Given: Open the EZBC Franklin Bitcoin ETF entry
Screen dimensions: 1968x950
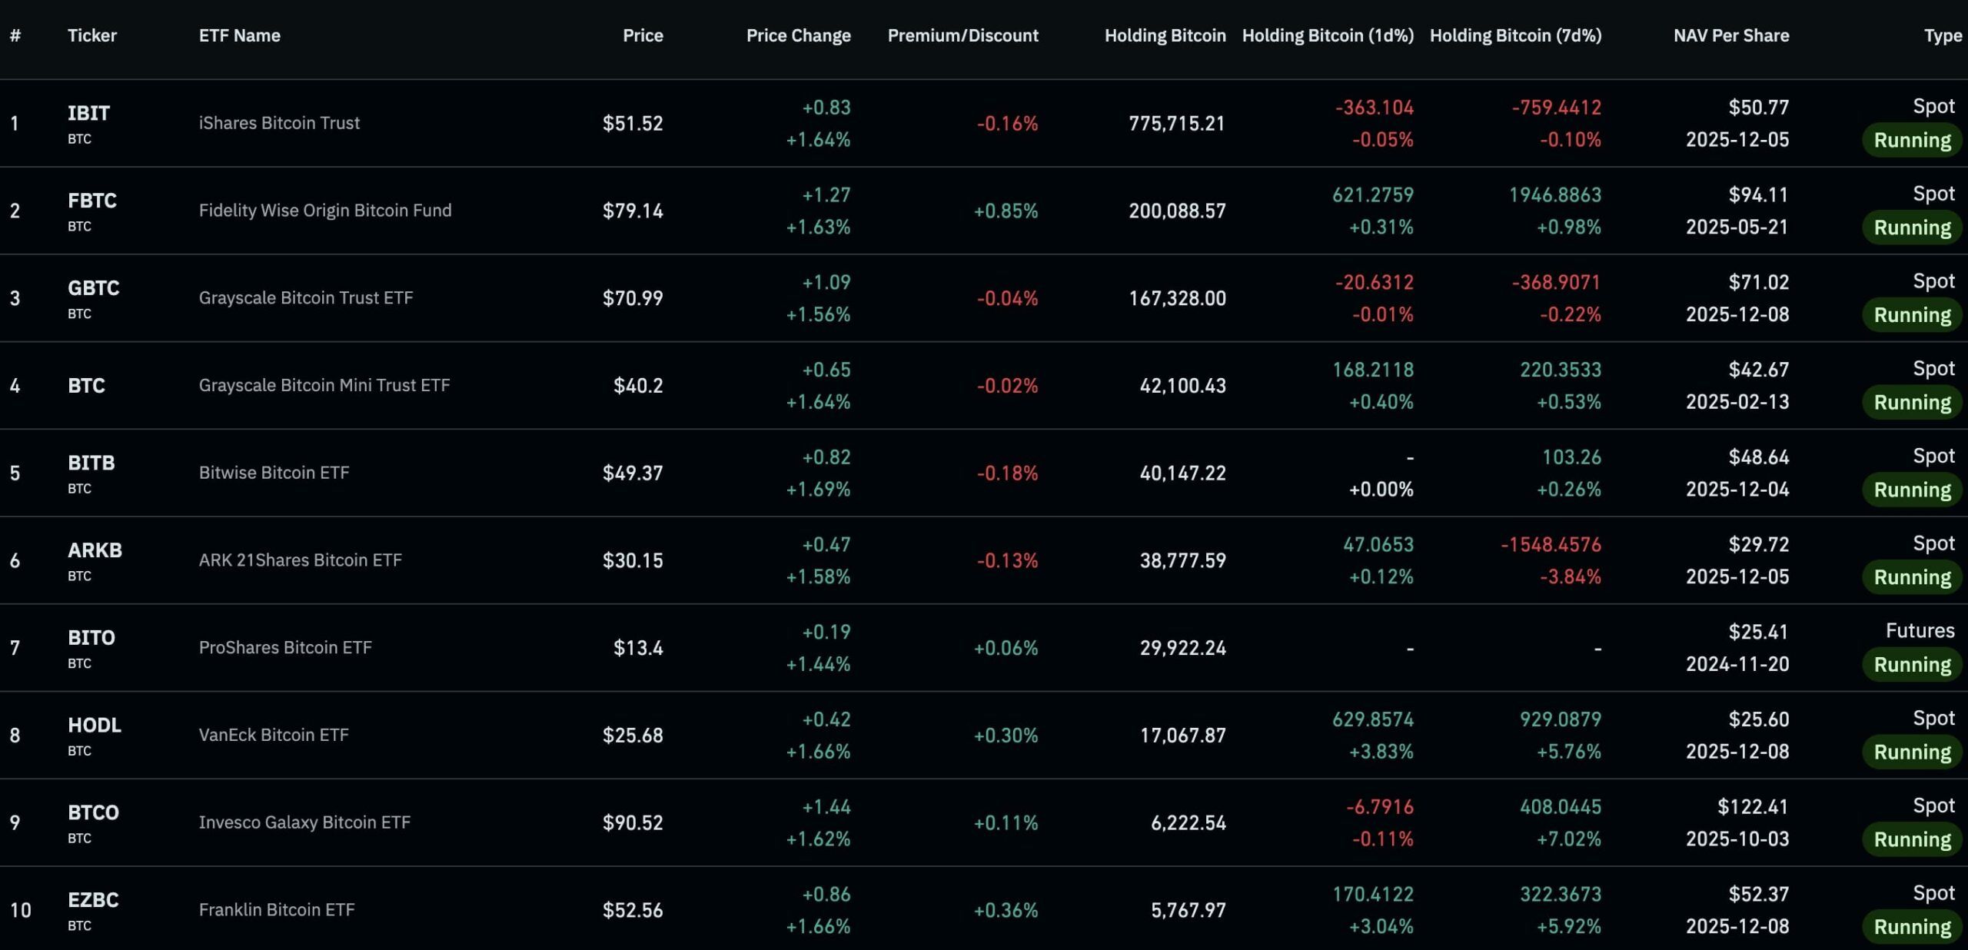Looking at the screenshot, I should [x=94, y=899].
